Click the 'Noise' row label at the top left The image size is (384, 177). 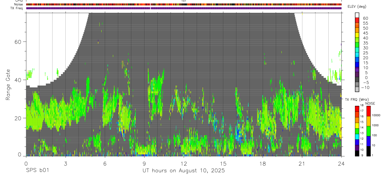point(19,4)
